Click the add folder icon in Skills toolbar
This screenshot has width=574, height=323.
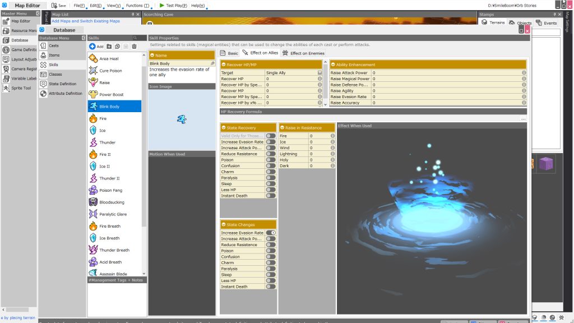(x=109, y=47)
